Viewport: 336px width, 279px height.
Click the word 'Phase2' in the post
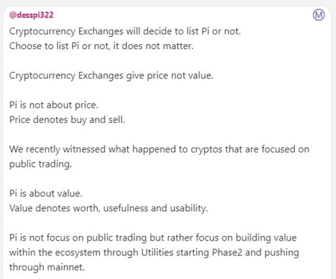[x=227, y=253]
